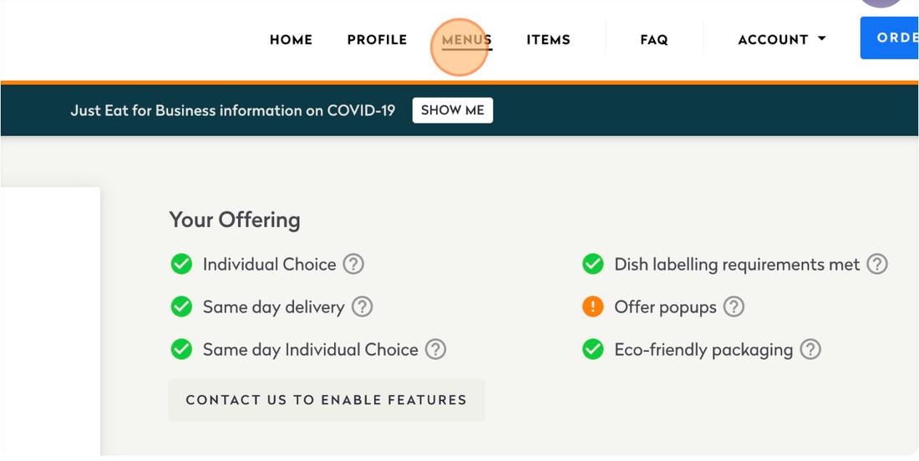Click orange warning icon beside Offer popups
Image resolution: width=919 pixels, height=461 pixels.
point(593,307)
